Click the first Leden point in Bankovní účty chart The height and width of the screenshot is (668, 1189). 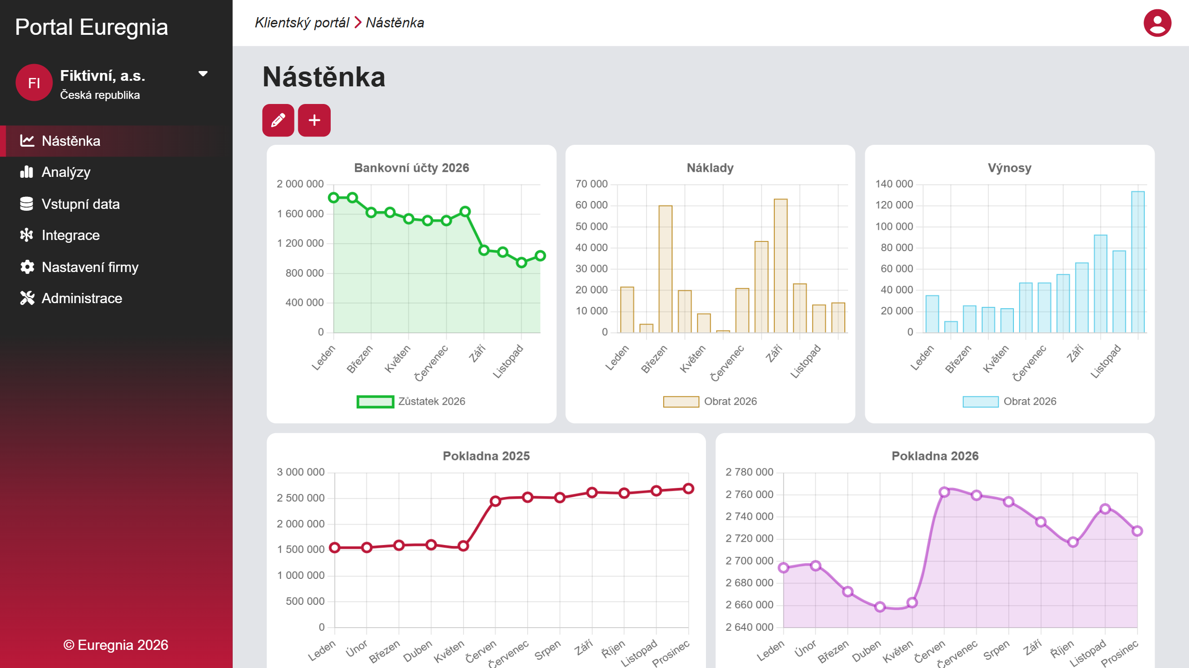click(333, 198)
